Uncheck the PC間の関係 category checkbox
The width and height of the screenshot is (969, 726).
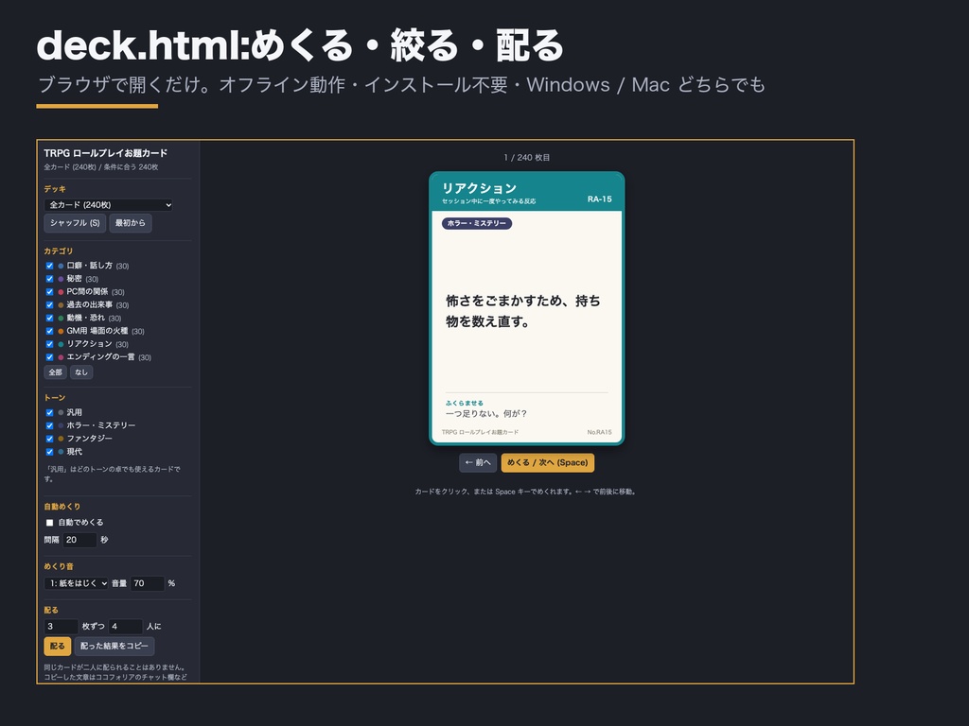tap(49, 291)
